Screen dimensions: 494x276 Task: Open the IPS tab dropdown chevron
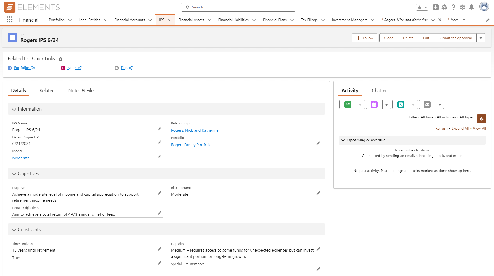tap(170, 20)
